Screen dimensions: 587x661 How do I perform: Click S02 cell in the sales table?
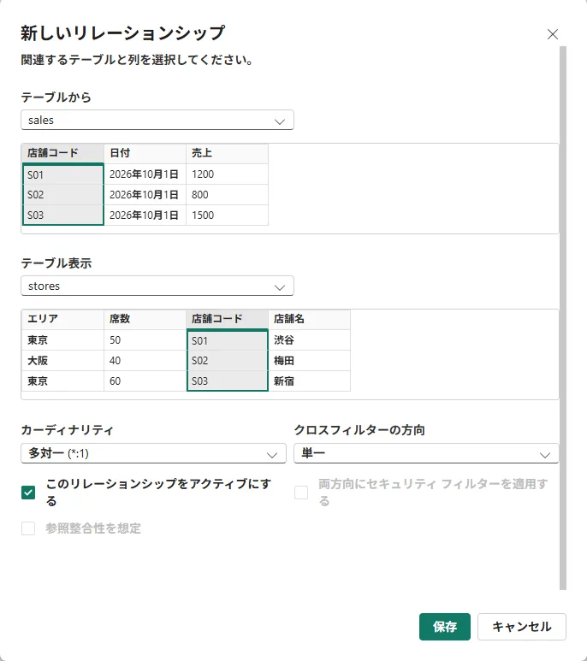click(x=62, y=195)
